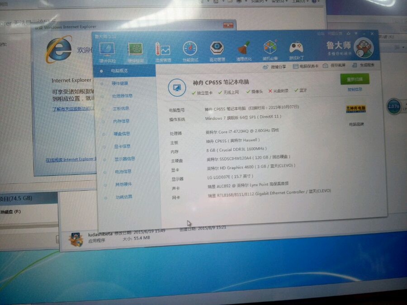Close the Windows Internet Explorer setup dialog
The width and height of the screenshot is (407, 305).
(x=228, y=25)
